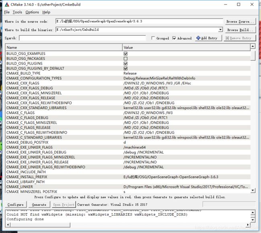Viewport: 261px width, 233px height.
Task: Click the output log horizontal scrollbar thumb
Action: [40, 225]
